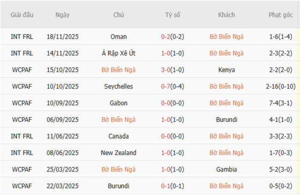This screenshot has height=195, width=300.
Task: Click Bờ Biển Ngà in the Oman match
Action: [x=226, y=37]
